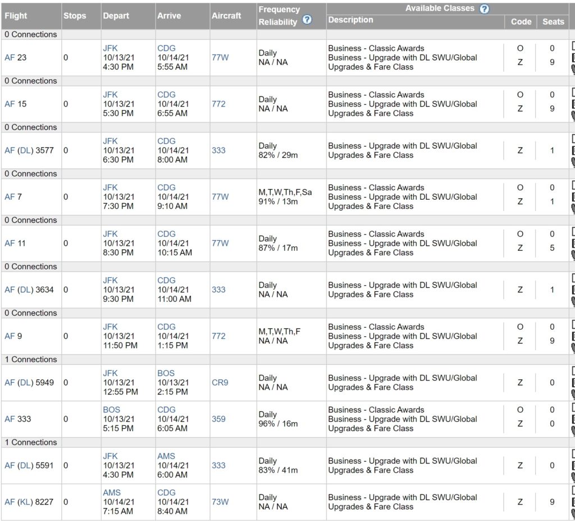
Task: Click the details icon in the AF 23 row
Action: (573, 57)
